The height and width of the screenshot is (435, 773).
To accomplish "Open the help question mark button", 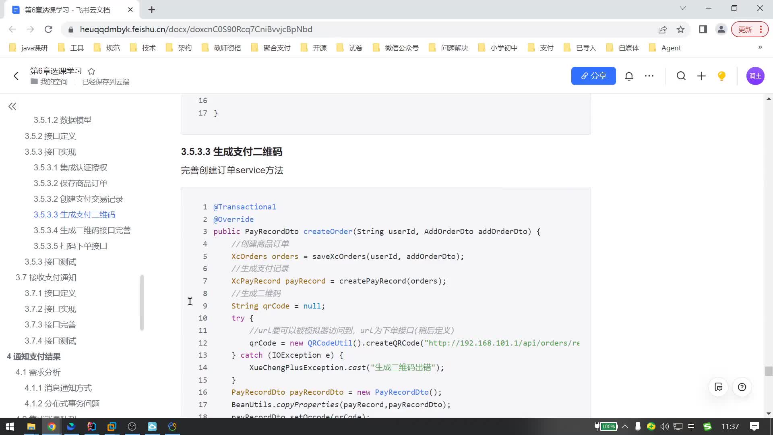I will [742, 387].
